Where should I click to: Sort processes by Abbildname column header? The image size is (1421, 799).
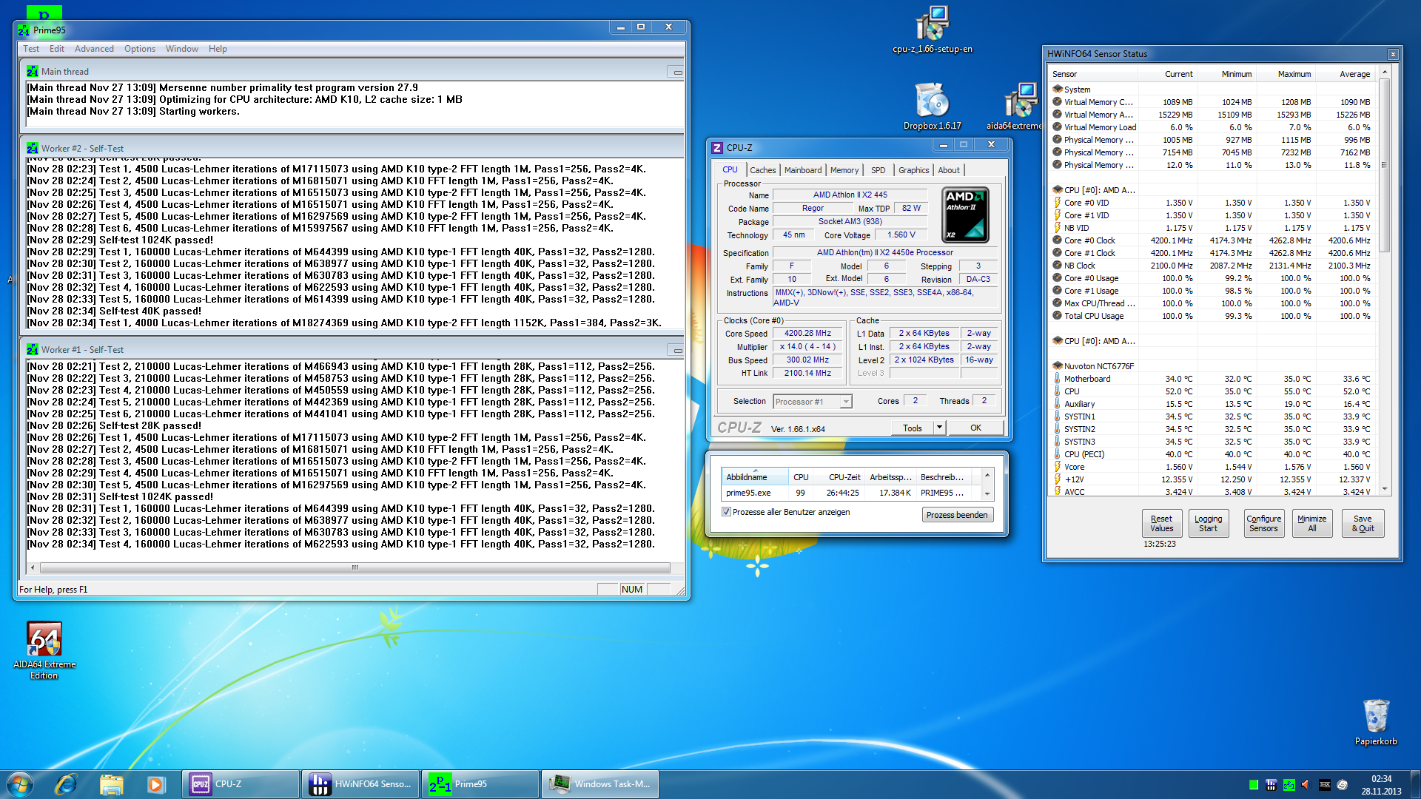tap(754, 477)
